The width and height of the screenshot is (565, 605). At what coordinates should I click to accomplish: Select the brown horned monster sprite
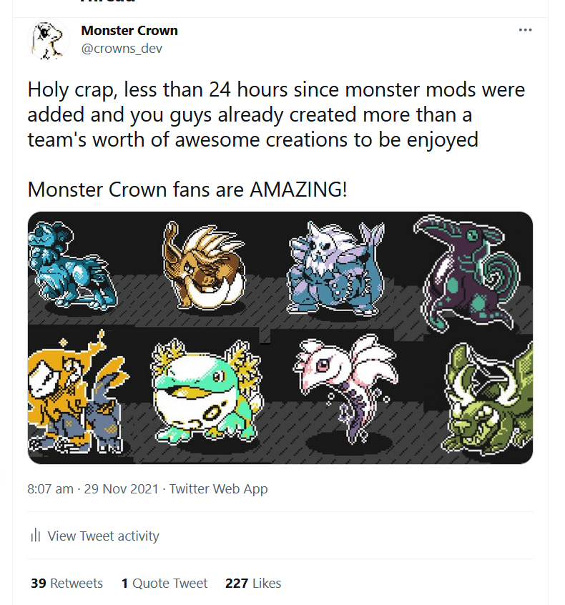202,260
